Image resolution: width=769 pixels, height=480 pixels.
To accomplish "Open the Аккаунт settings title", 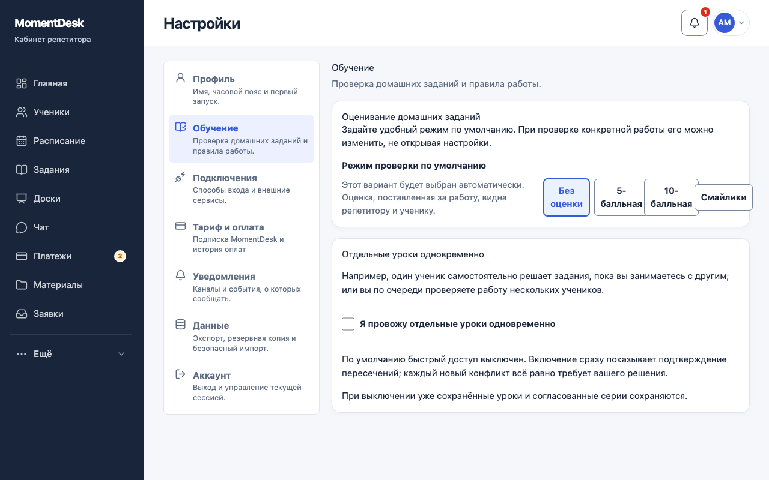I will [211, 376].
